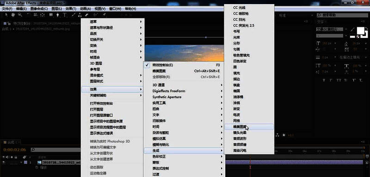Click the faux bold T button
This screenshot has width=370, height=177.
click(x=324, y=80)
